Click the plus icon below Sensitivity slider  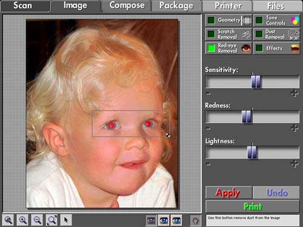(x=295, y=93)
